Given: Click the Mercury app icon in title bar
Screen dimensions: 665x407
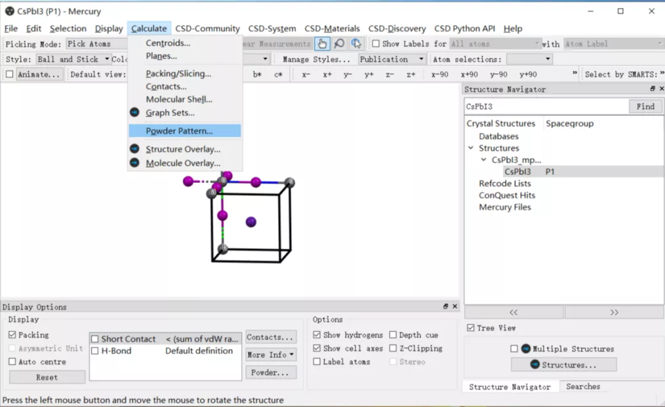Looking at the screenshot, I should pyautogui.click(x=9, y=11).
